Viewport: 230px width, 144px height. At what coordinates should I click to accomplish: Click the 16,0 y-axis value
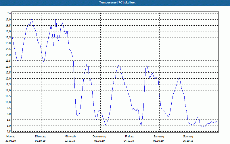(x=8, y=31)
